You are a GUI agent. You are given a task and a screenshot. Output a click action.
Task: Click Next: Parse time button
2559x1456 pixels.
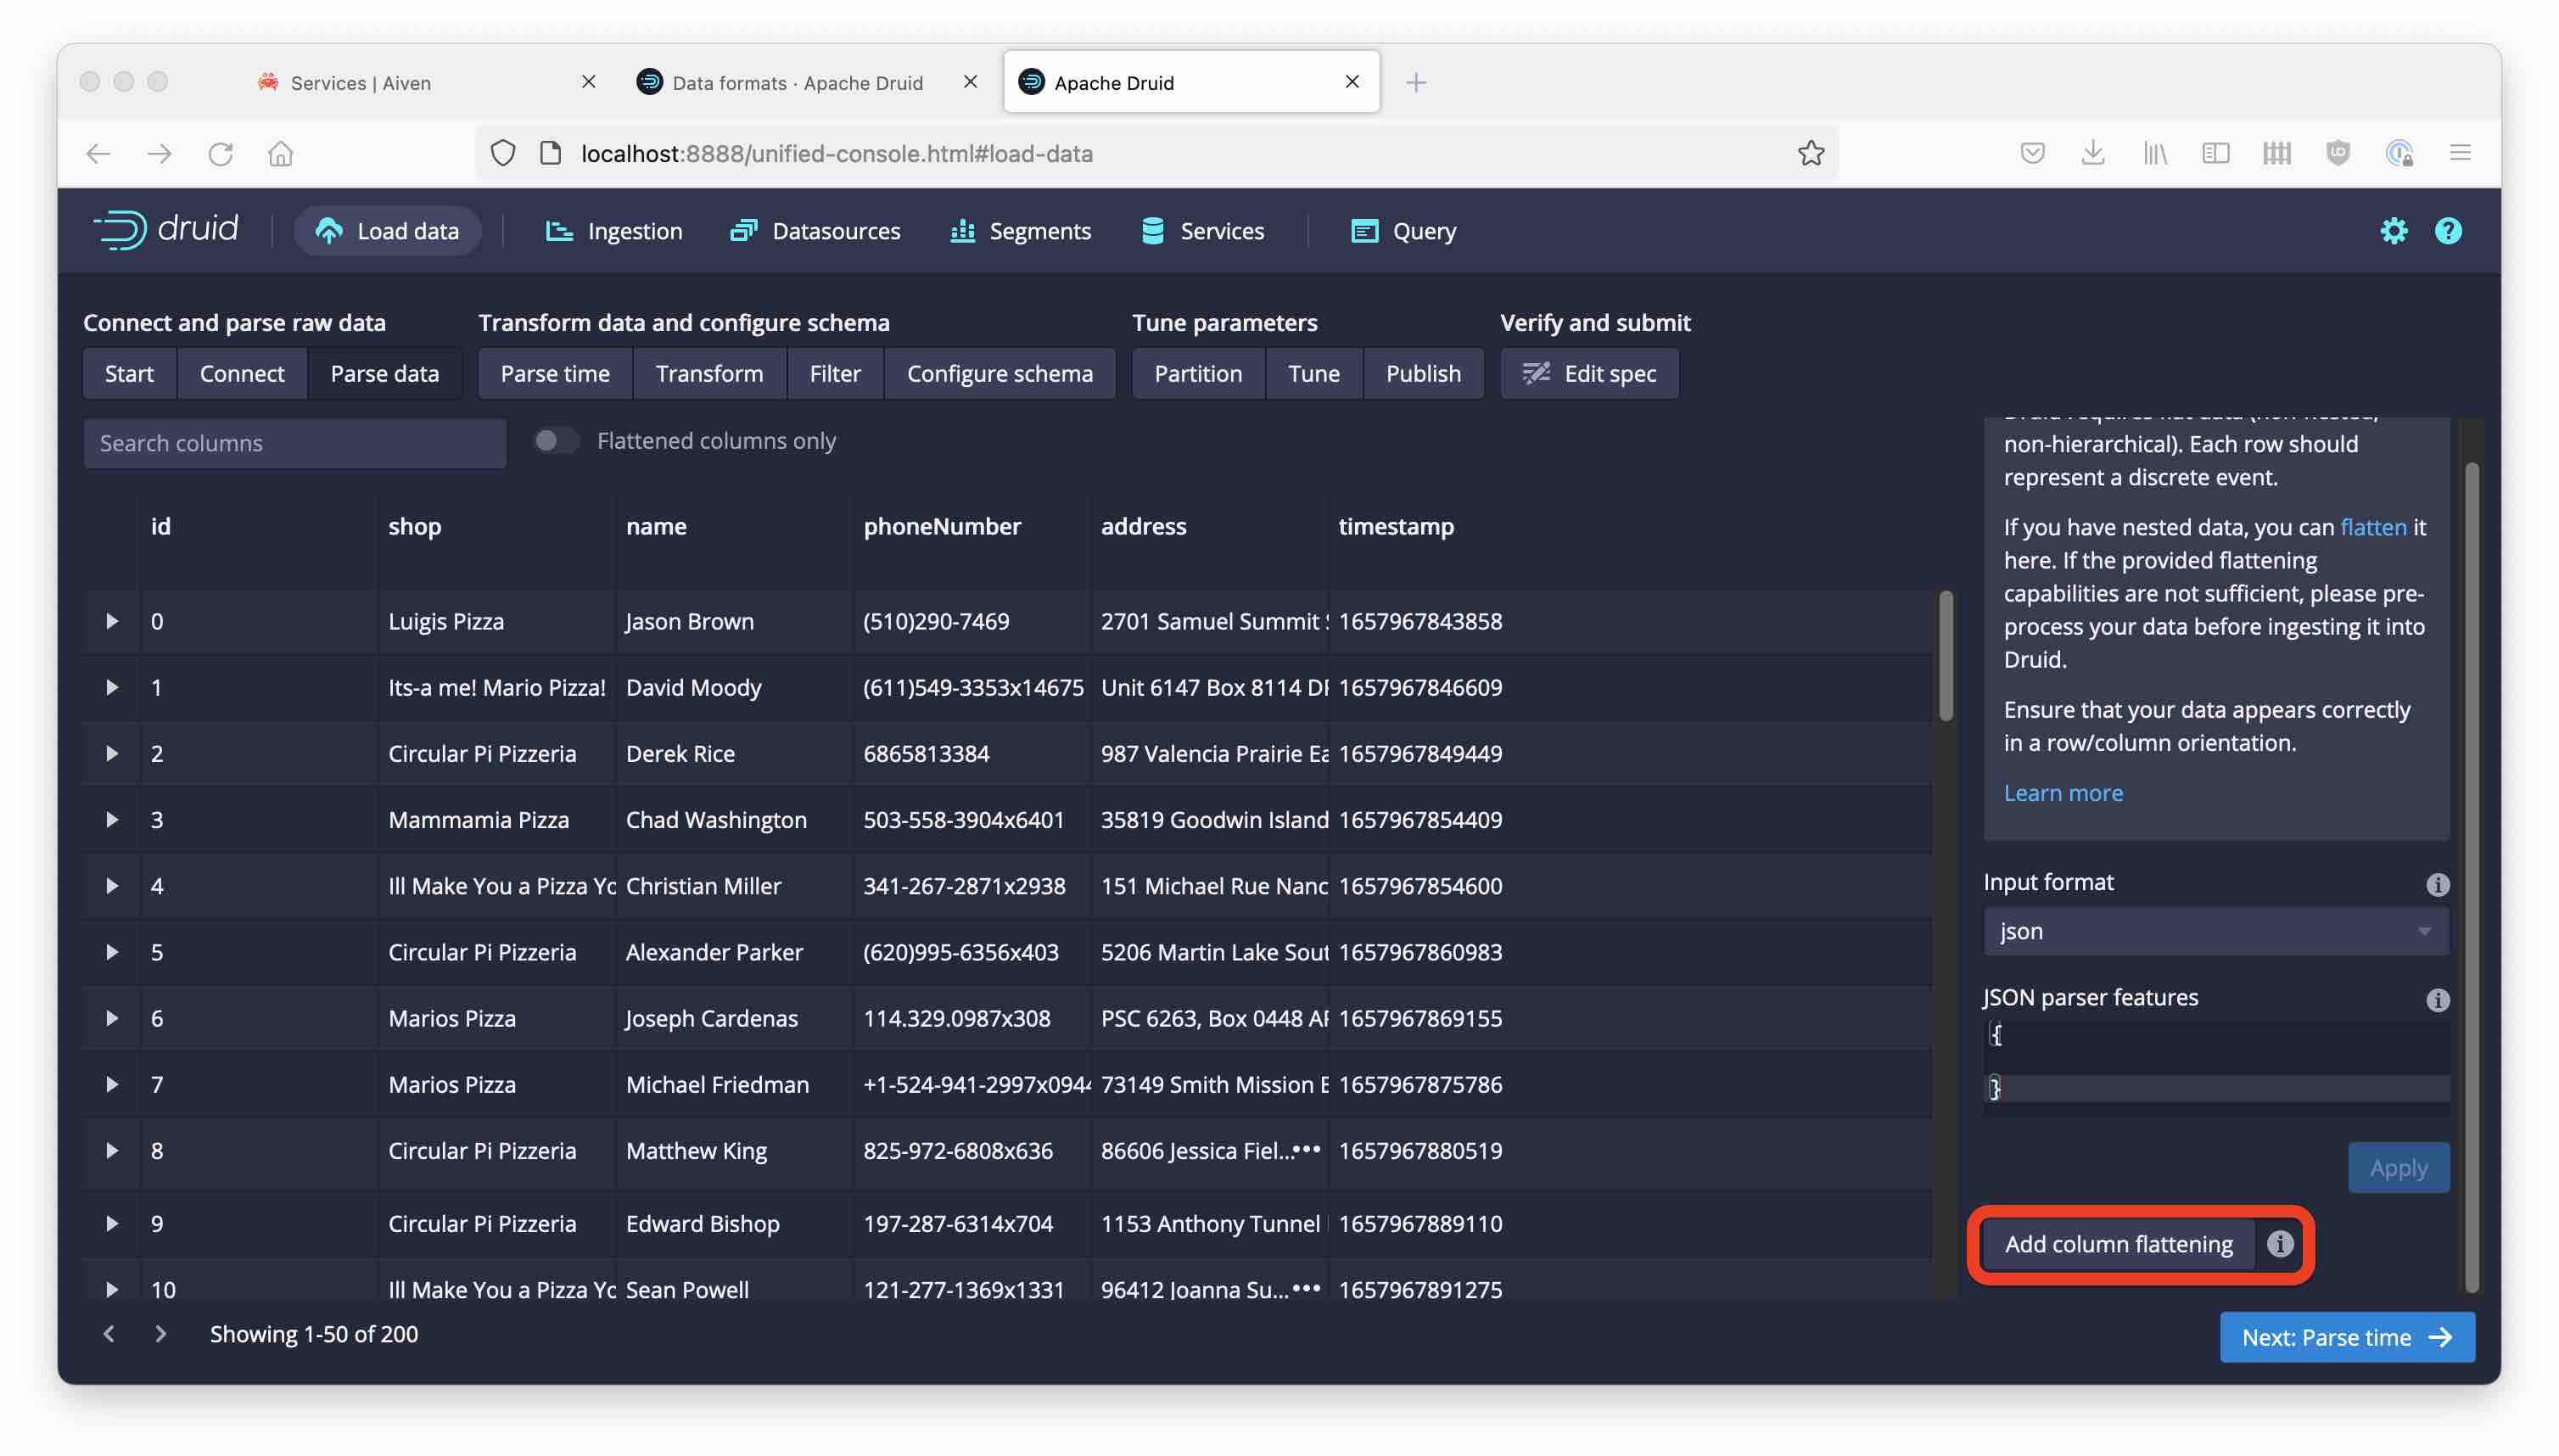coord(2346,1336)
